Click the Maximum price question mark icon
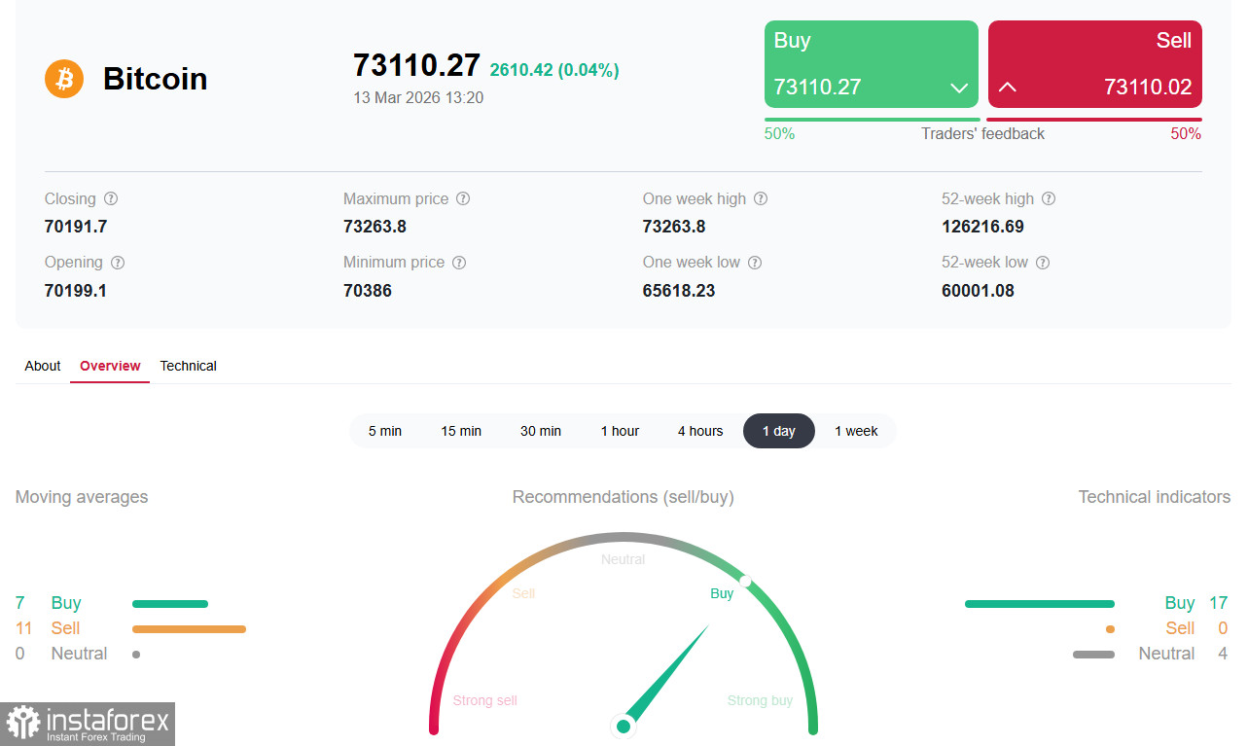The image size is (1248, 746). (463, 198)
